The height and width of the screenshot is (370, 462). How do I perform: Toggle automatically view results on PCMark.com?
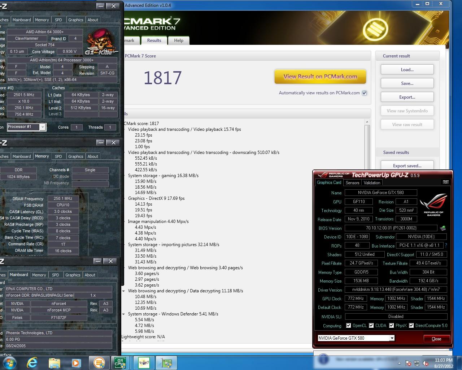(x=365, y=93)
